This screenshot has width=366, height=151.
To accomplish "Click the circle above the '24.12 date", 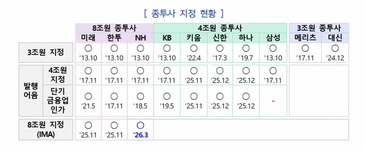I will point(335,48).
